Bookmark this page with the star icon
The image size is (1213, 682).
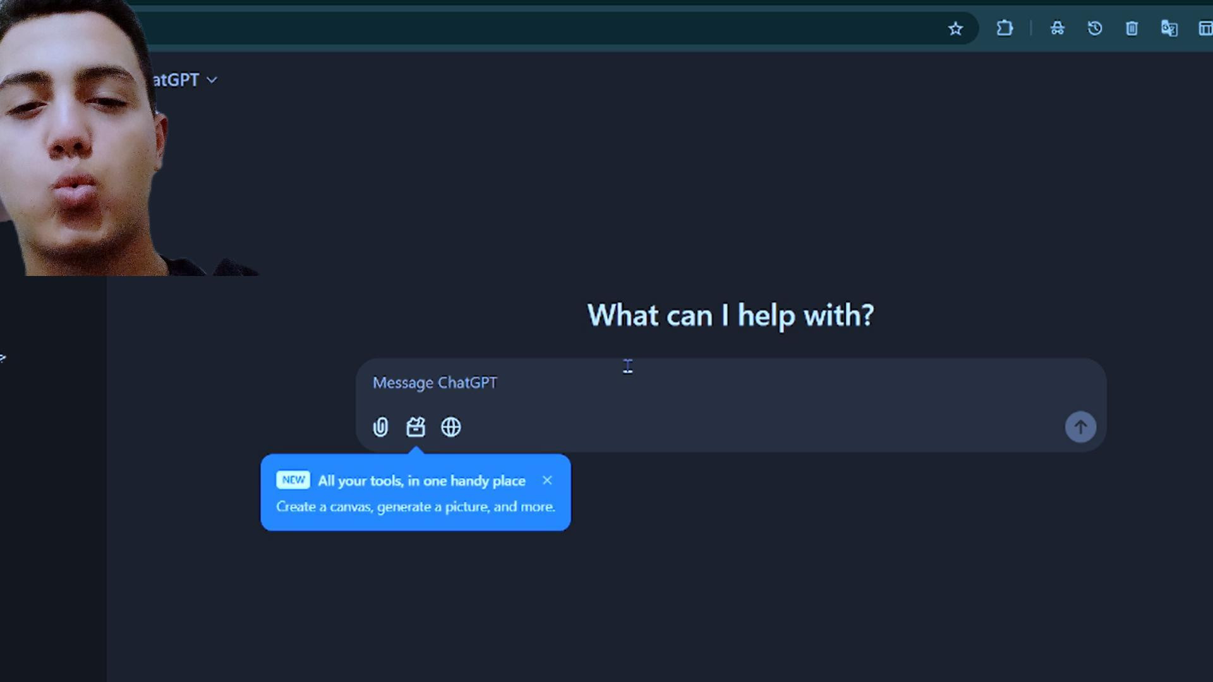click(955, 28)
